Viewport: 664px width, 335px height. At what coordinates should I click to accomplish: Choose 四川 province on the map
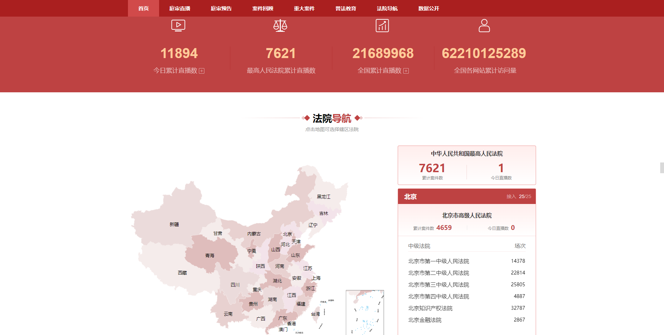coord(235,285)
